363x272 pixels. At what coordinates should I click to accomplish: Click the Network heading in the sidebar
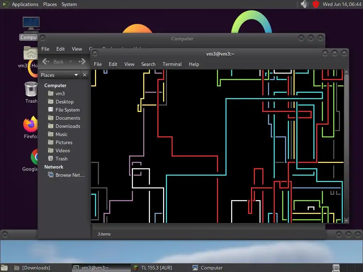[54, 167]
